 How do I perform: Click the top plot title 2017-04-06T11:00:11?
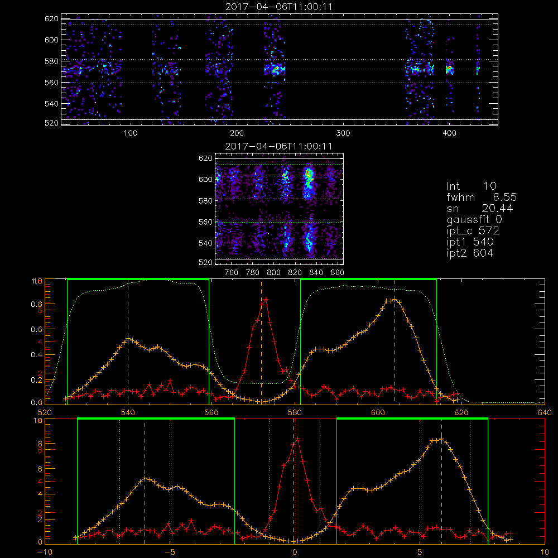[279, 6]
